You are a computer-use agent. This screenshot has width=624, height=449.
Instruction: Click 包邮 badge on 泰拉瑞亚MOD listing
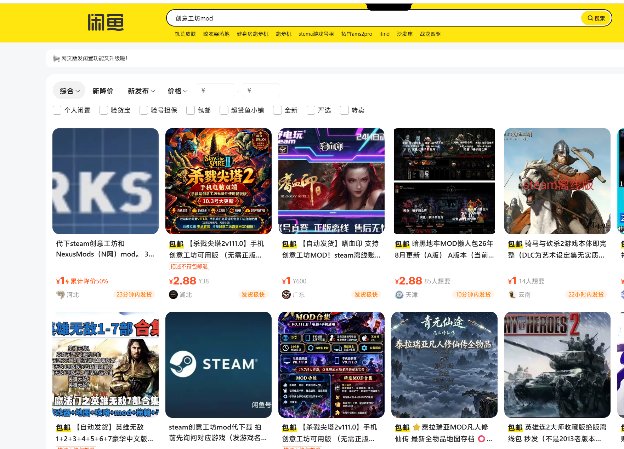402,427
